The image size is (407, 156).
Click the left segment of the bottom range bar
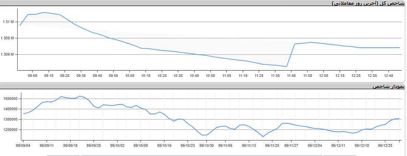coord(63,155)
